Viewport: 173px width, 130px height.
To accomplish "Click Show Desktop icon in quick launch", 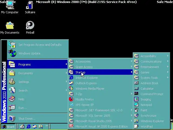I will pos(22,126).
